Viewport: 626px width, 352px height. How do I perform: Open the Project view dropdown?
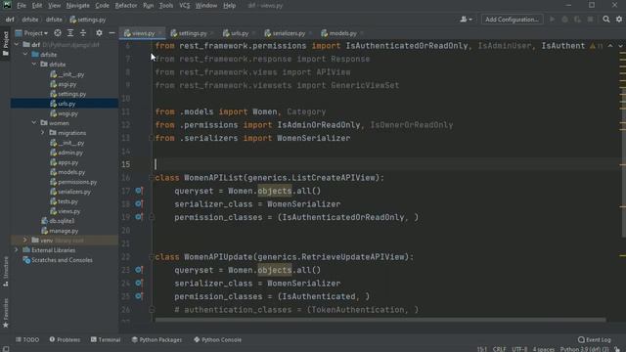pos(31,33)
